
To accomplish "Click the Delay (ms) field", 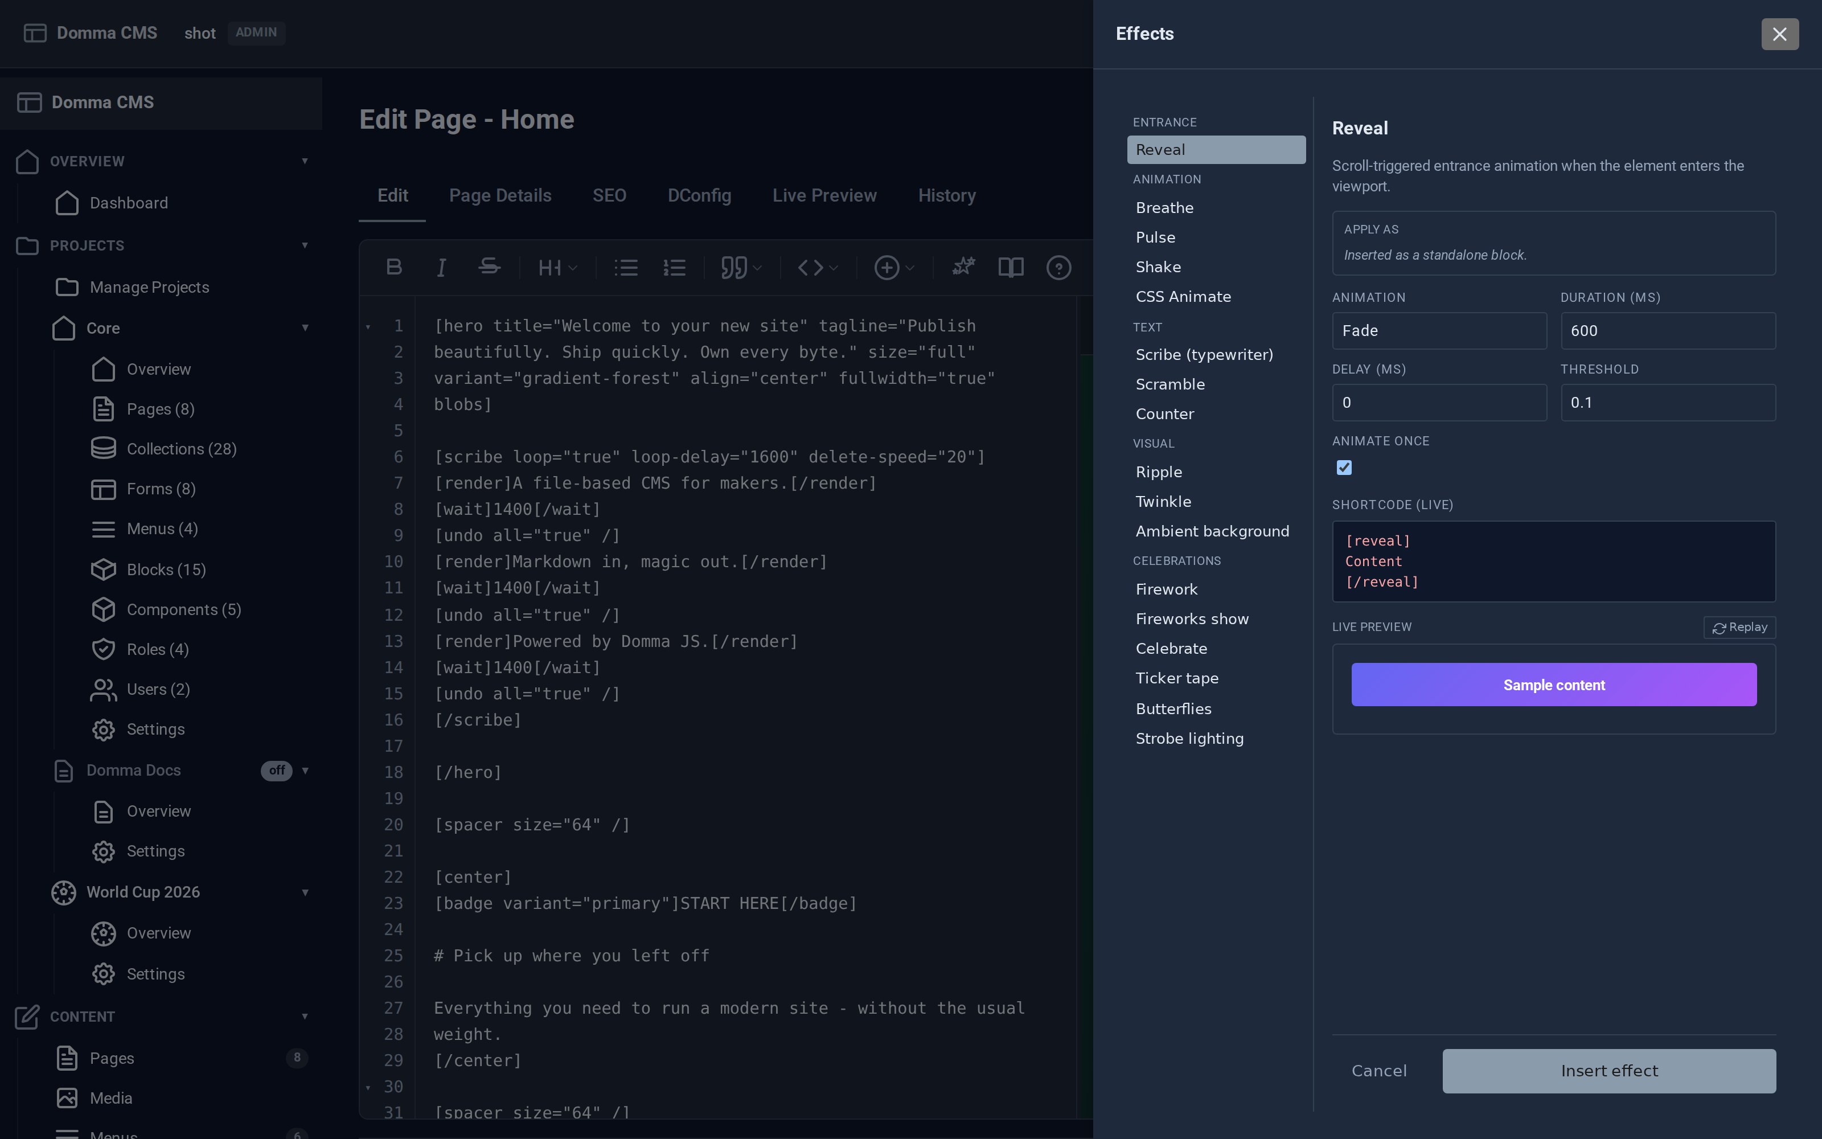I will [x=1439, y=402].
